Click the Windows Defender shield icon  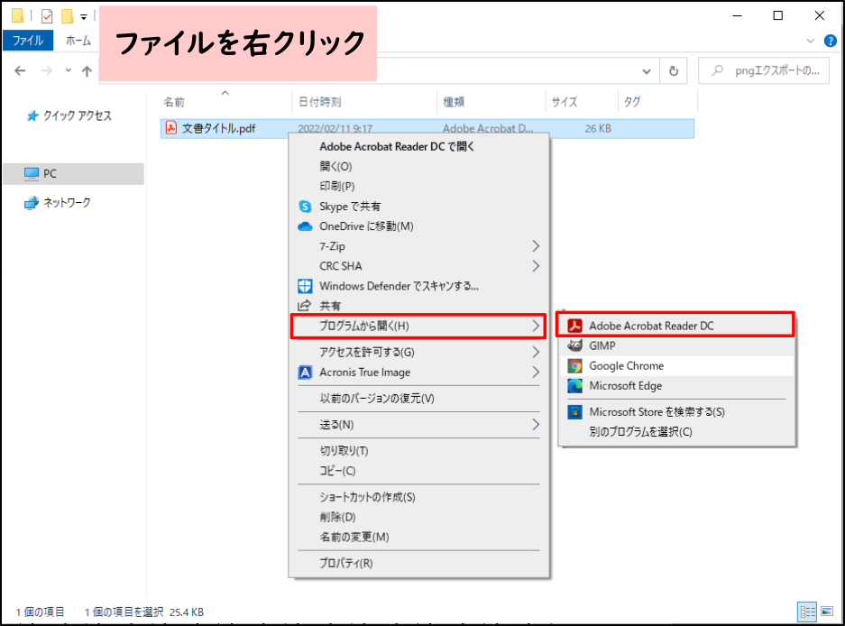point(305,286)
